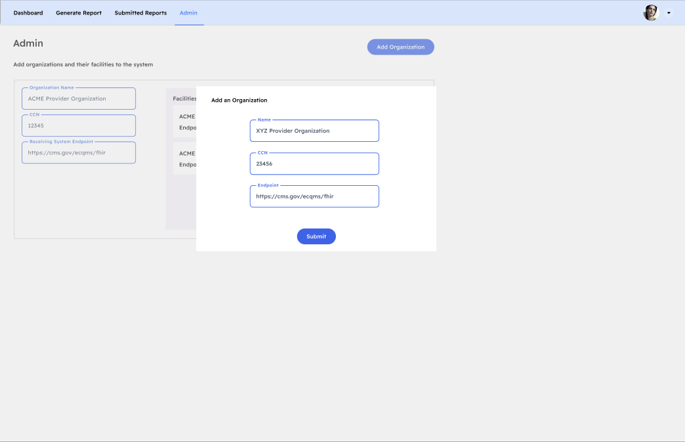The width and height of the screenshot is (685, 442).
Task: Select the first ACME facility entry
Action: click(186, 122)
